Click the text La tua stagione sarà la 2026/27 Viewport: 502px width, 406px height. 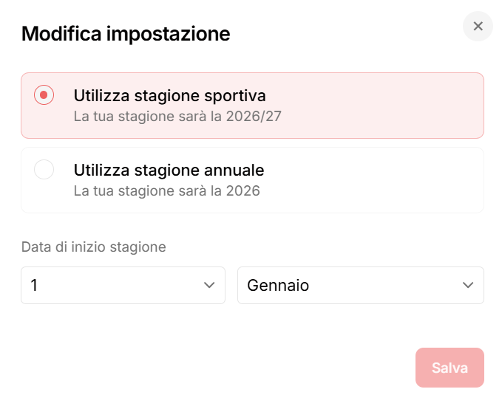tap(177, 116)
